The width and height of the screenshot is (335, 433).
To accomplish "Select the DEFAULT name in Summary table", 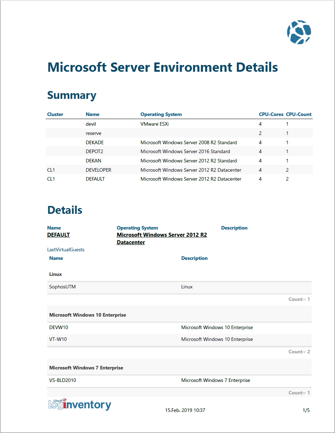I will pyautogui.click(x=95, y=179).
